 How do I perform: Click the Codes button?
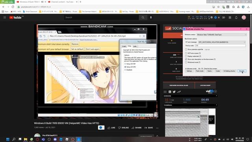click(x=218, y=71)
